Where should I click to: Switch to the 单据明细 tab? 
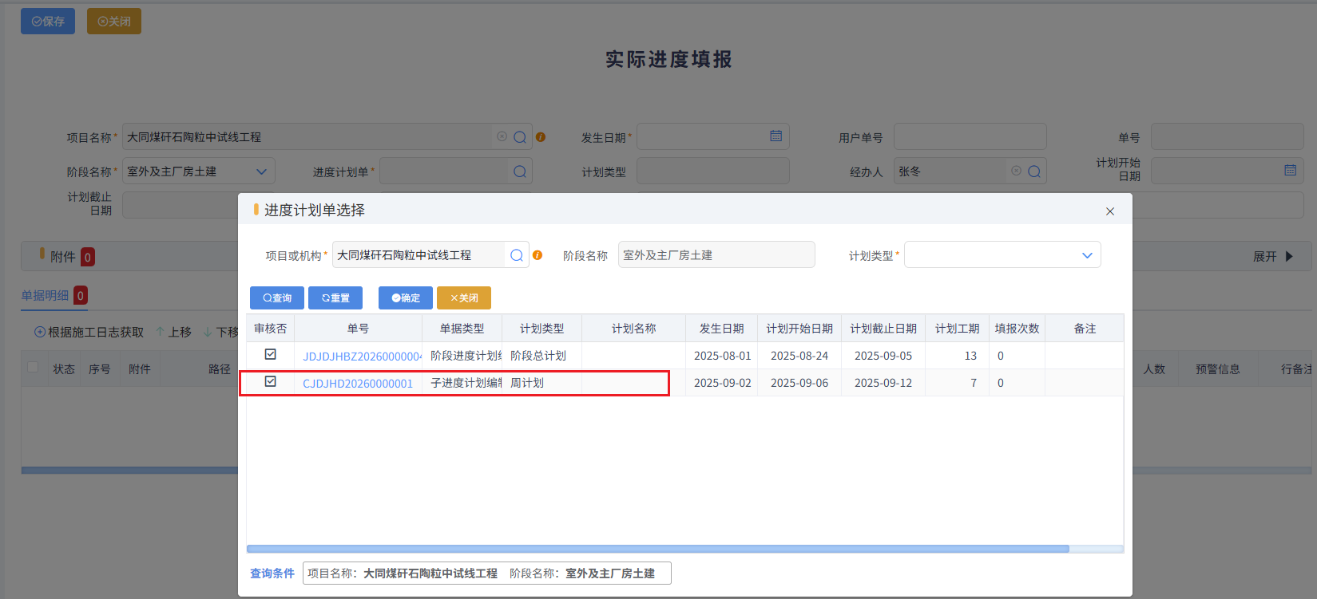tap(45, 295)
